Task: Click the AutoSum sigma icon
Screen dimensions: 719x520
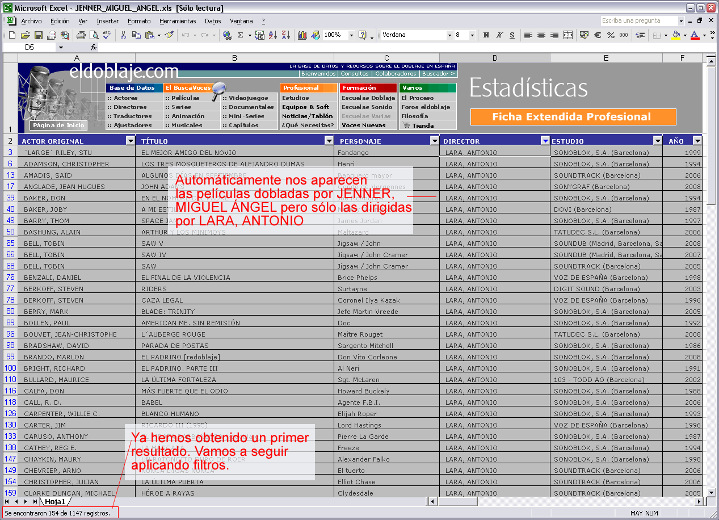Action: (x=240, y=35)
